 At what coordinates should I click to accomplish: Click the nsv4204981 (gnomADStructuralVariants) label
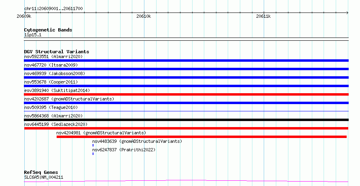[x=101, y=133]
